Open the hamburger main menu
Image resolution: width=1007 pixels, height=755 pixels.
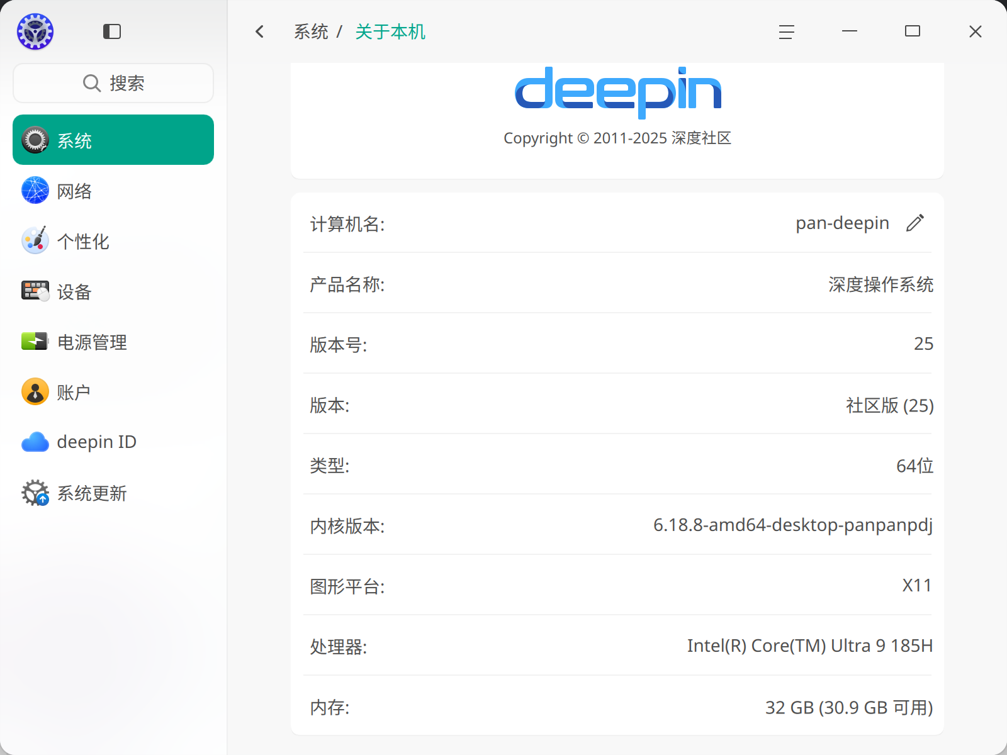click(787, 31)
